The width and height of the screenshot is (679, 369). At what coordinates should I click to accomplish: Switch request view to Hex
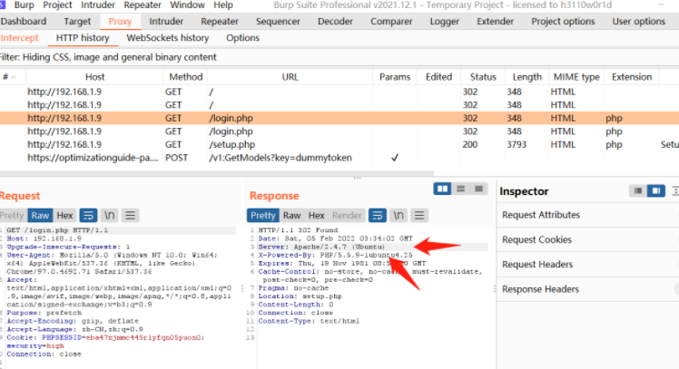click(65, 216)
